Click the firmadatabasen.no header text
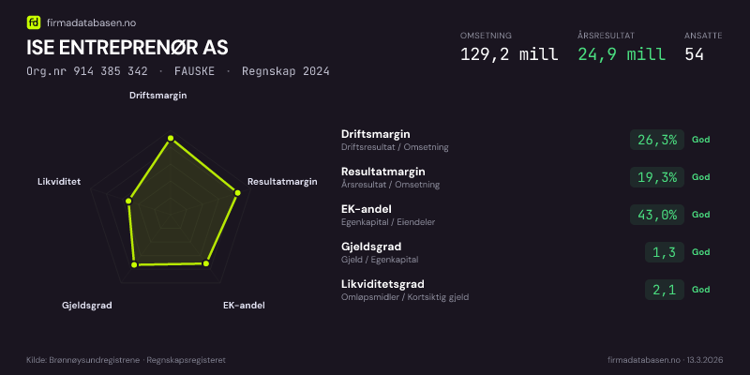This screenshot has width=750, height=375. [90, 22]
